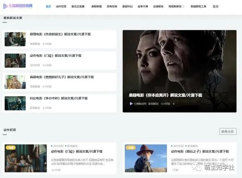
Task: Click 动作犯罪 tag on 《门徒》 card
Action: [x=58, y=146]
